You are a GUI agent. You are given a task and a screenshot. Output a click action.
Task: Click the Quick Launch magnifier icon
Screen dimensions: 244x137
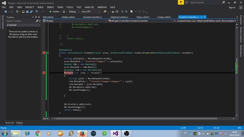coord(224,2)
